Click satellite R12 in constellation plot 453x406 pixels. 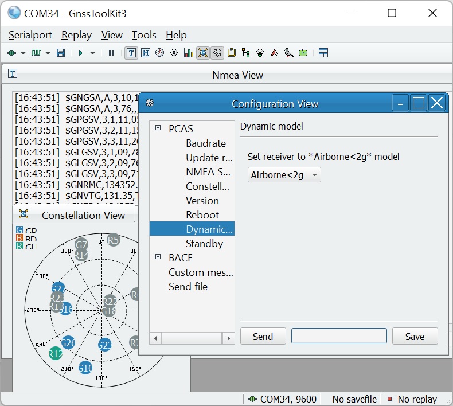click(x=56, y=353)
